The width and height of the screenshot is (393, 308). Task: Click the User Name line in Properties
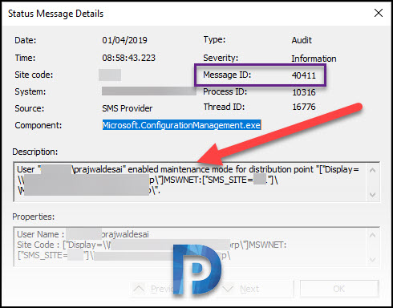tap(83, 234)
